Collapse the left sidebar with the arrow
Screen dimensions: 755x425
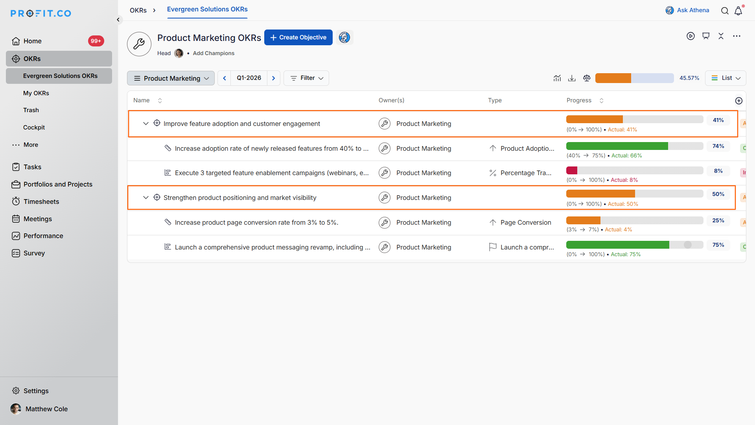(118, 19)
